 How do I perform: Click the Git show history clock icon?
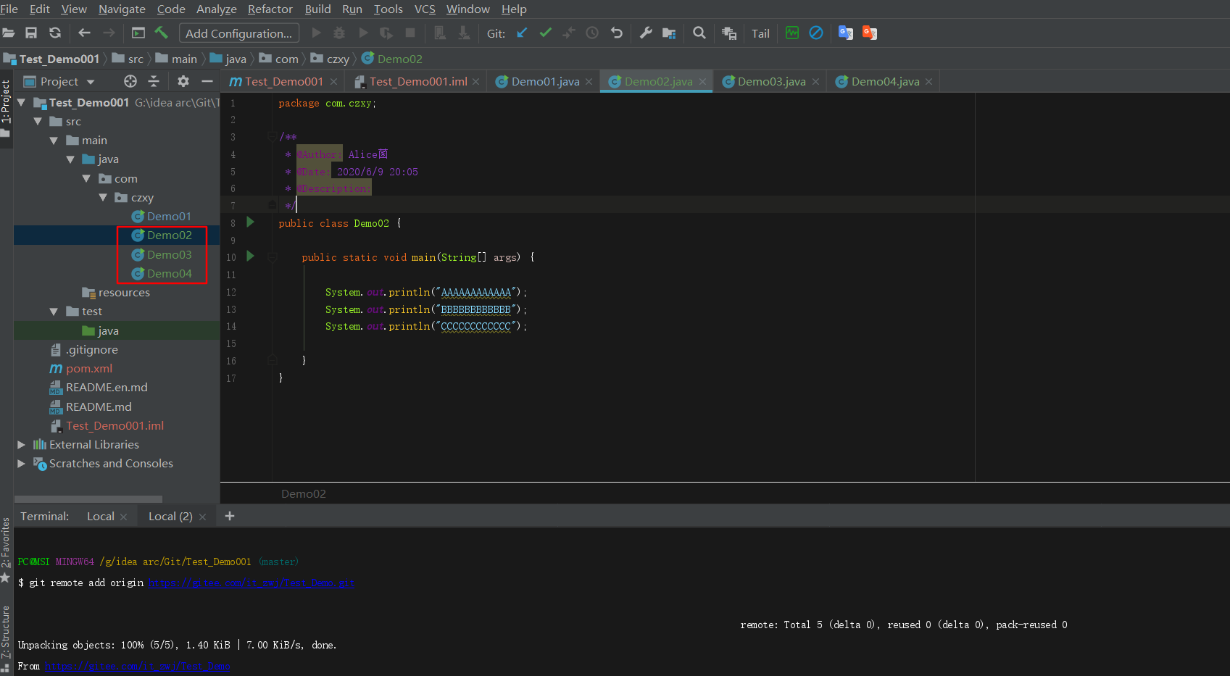point(592,33)
